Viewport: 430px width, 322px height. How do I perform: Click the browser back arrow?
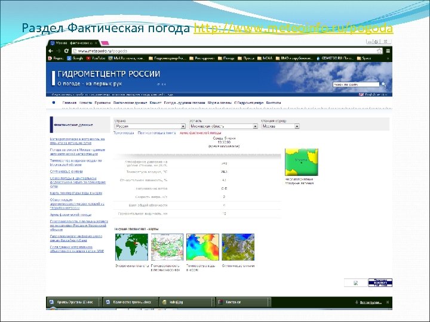(51, 51)
